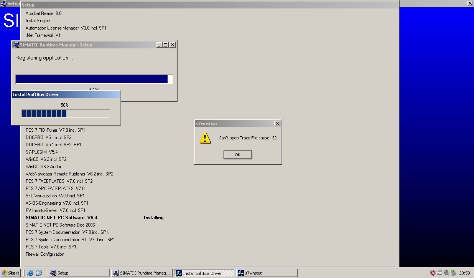Image resolution: width=474 pixels, height=278 pixels.
Task: Select SIMATIC NET PC-Software V6.4 entry
Action: 62,218
